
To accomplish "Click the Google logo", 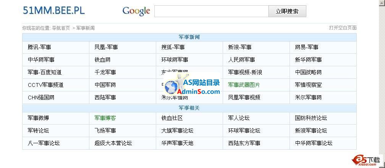I will [x=136, y=11].
